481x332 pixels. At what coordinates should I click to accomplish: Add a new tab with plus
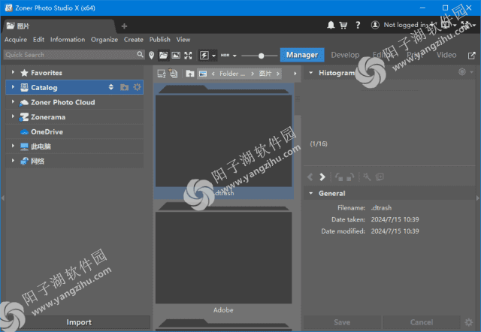124,26
